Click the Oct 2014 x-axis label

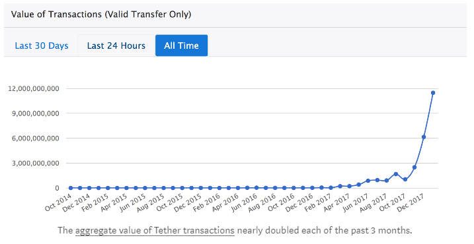click(x=58, y=203)
